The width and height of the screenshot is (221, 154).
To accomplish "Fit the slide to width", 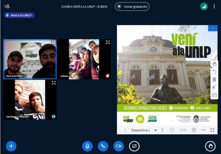I will [x=203, y=130].
